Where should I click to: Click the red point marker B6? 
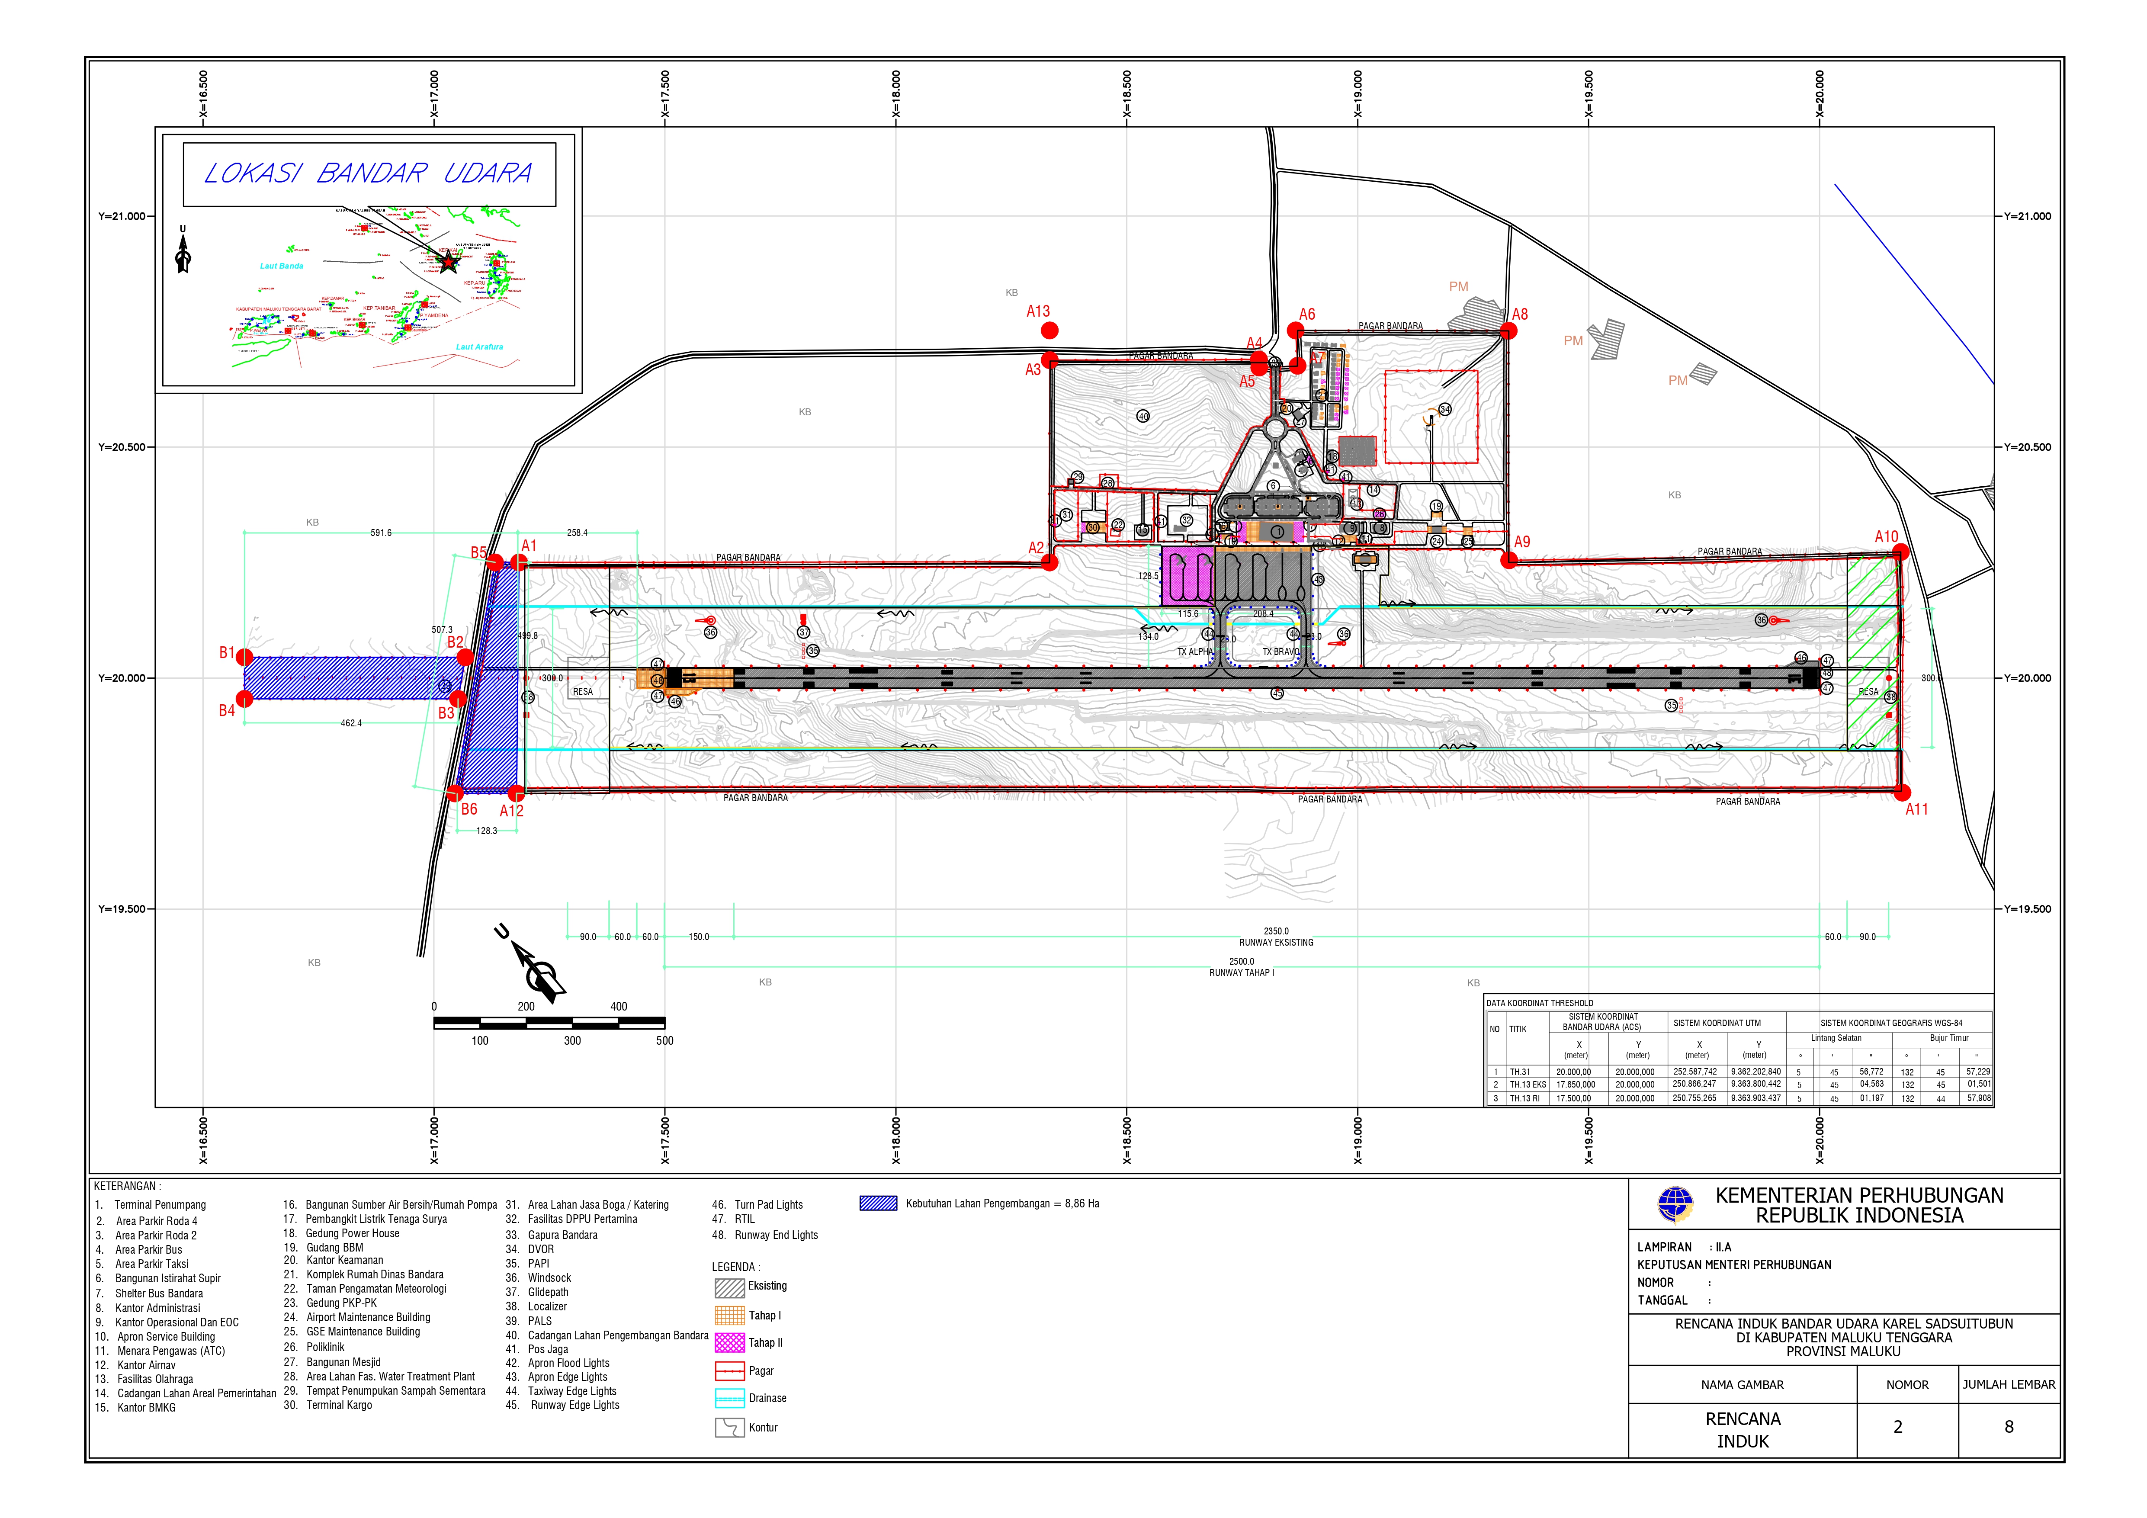tap(456, 793)
